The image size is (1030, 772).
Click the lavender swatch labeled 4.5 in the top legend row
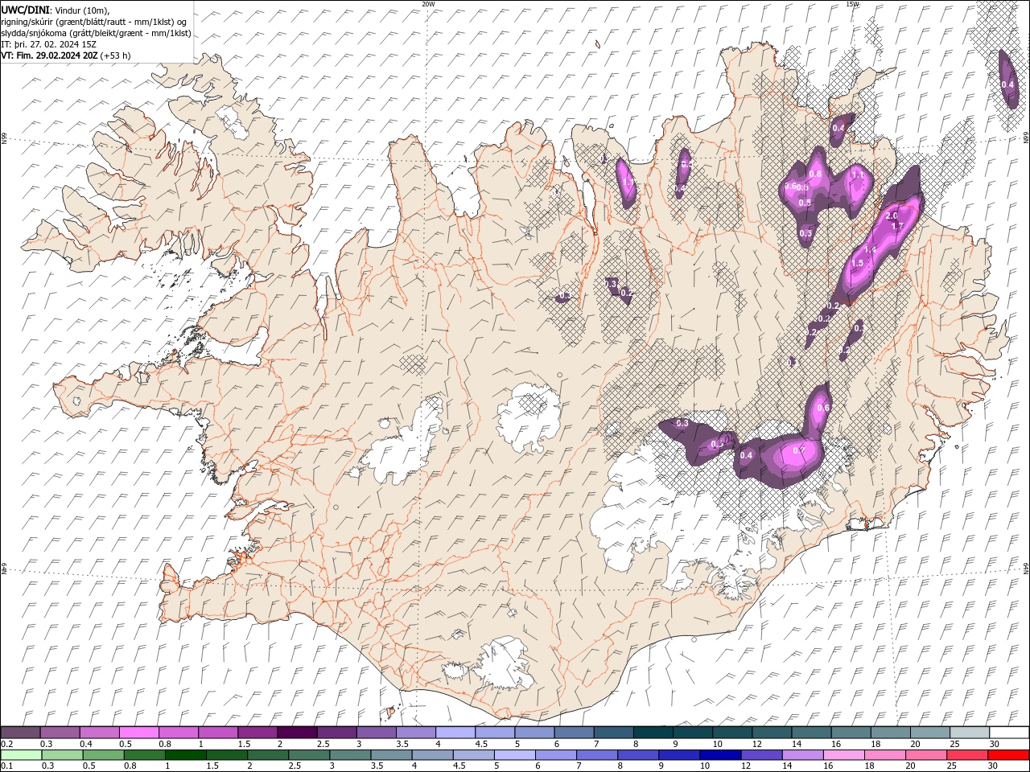(x=494, y=733)
